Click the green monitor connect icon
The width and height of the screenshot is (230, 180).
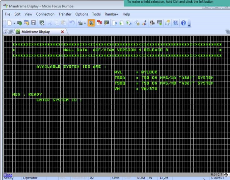[42, 23]
